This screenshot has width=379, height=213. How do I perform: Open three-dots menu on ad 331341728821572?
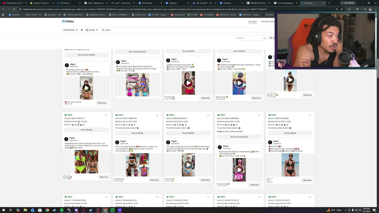(157, 115)
